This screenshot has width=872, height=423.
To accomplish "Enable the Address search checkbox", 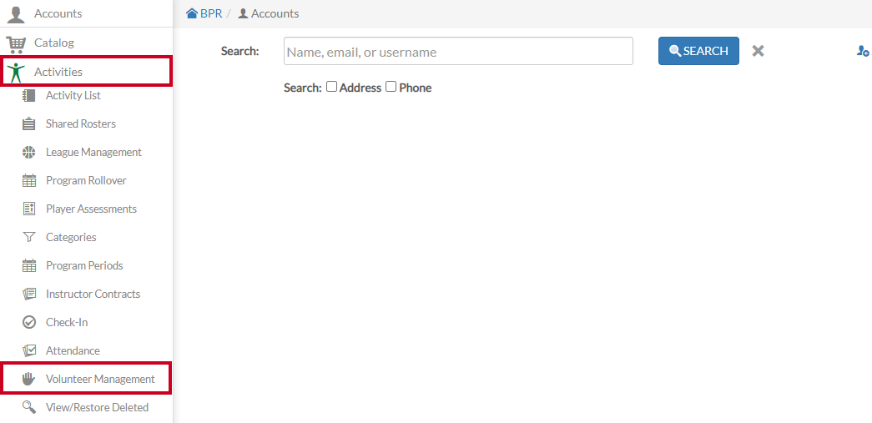I will click(x=331, y=87).
